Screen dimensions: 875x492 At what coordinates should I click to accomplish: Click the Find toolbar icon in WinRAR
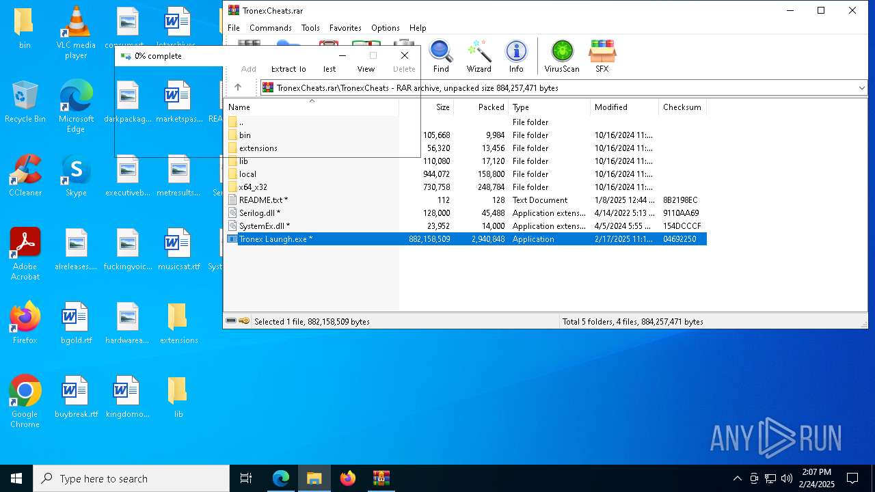[441, 56]
